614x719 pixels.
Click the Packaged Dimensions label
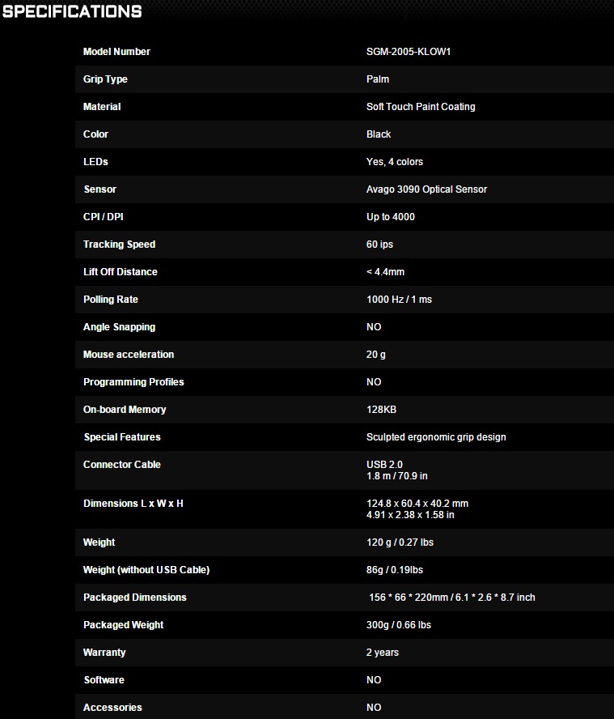134,598
